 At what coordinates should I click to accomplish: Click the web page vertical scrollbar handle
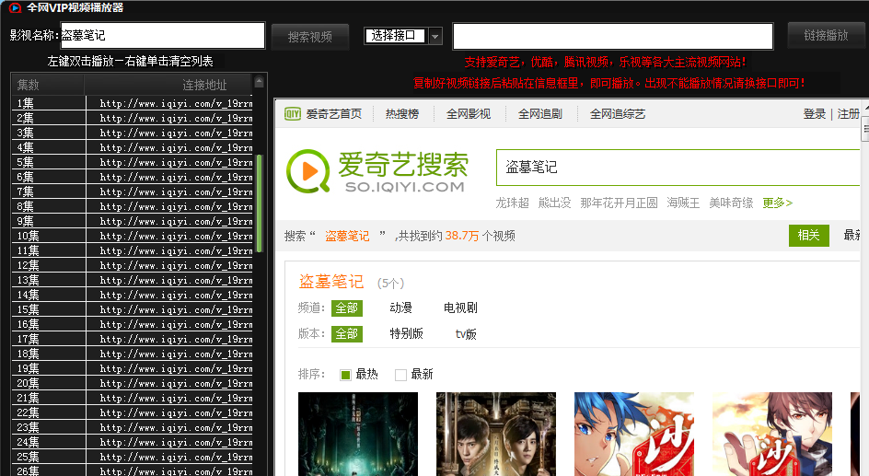(865, 129)
